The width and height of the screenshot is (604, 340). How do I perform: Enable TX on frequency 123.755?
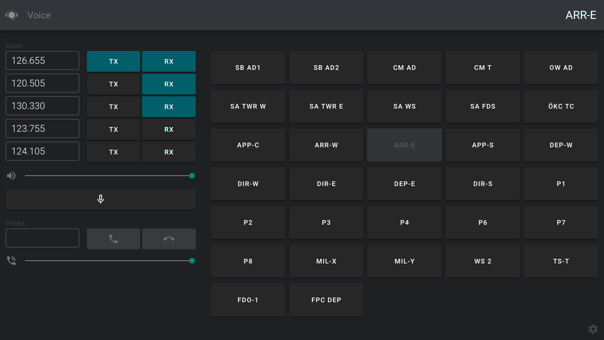[x=113, y=129]
